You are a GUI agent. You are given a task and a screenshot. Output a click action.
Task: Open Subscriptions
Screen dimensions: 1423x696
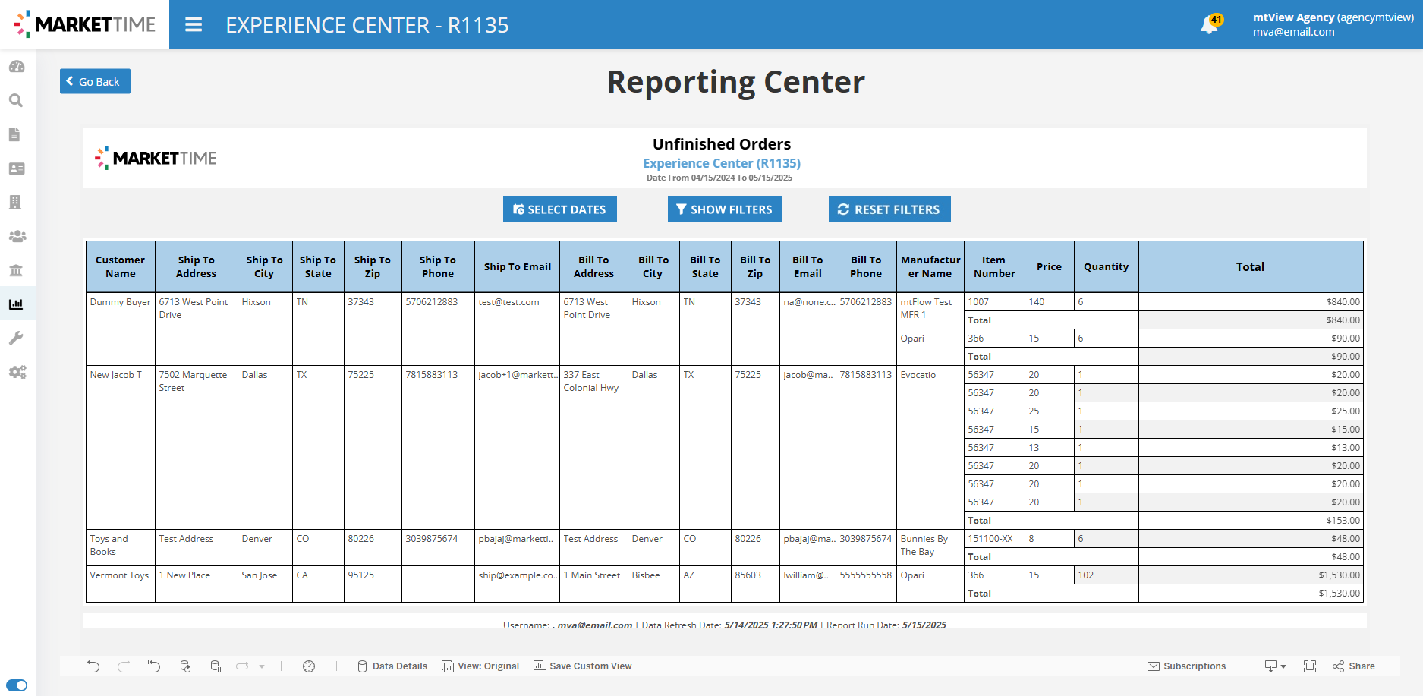tap(1187, 666)
